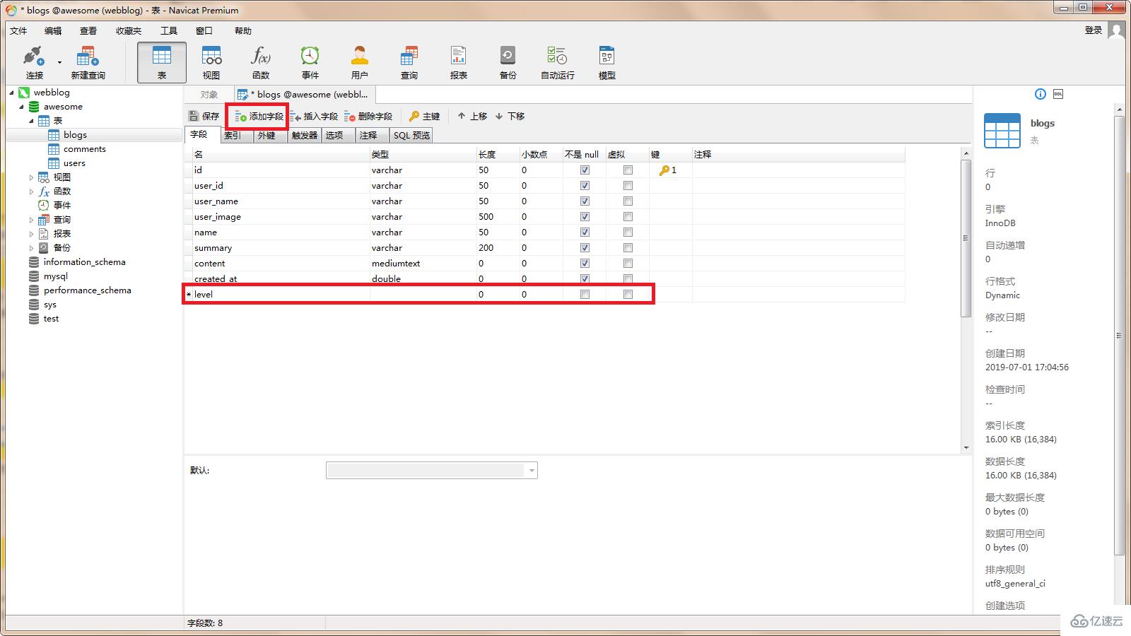Collapse the webblog connection tree node
1131x636 pixels.
(11, 93)
